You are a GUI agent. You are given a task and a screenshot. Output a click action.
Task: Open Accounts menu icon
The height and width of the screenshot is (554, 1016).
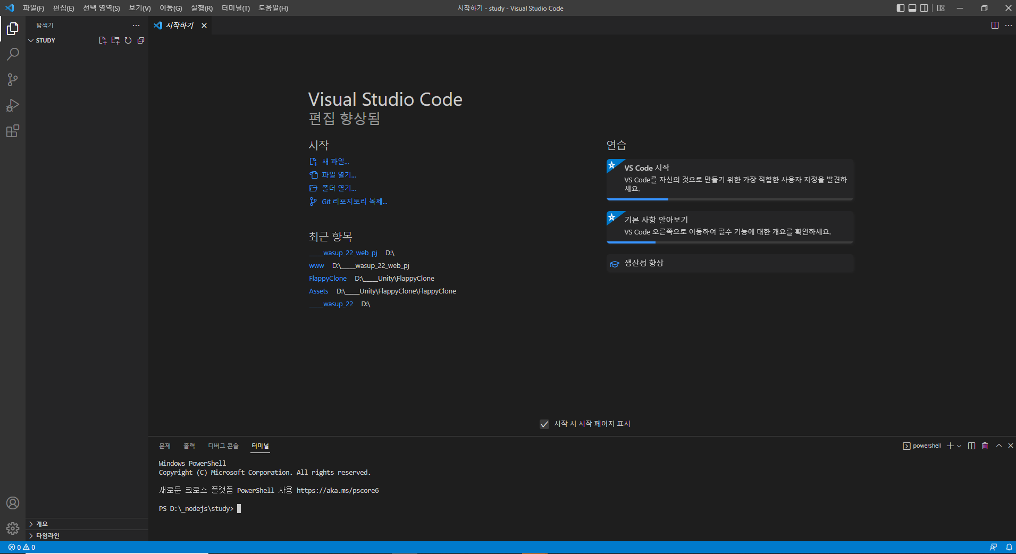13,503
